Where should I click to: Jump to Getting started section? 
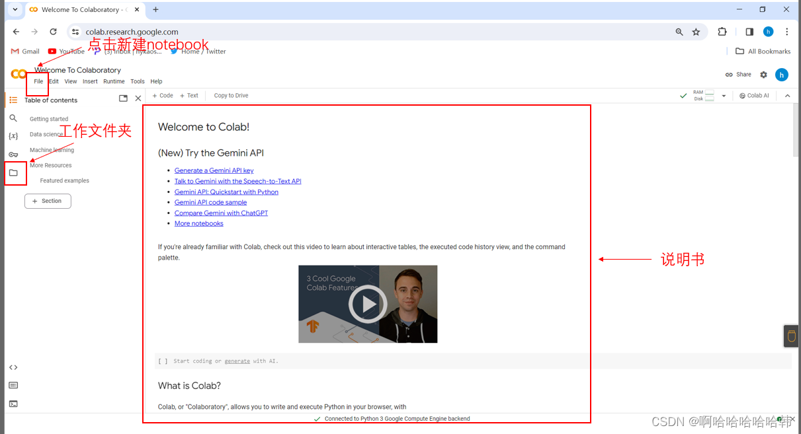(x=49, y=119)
